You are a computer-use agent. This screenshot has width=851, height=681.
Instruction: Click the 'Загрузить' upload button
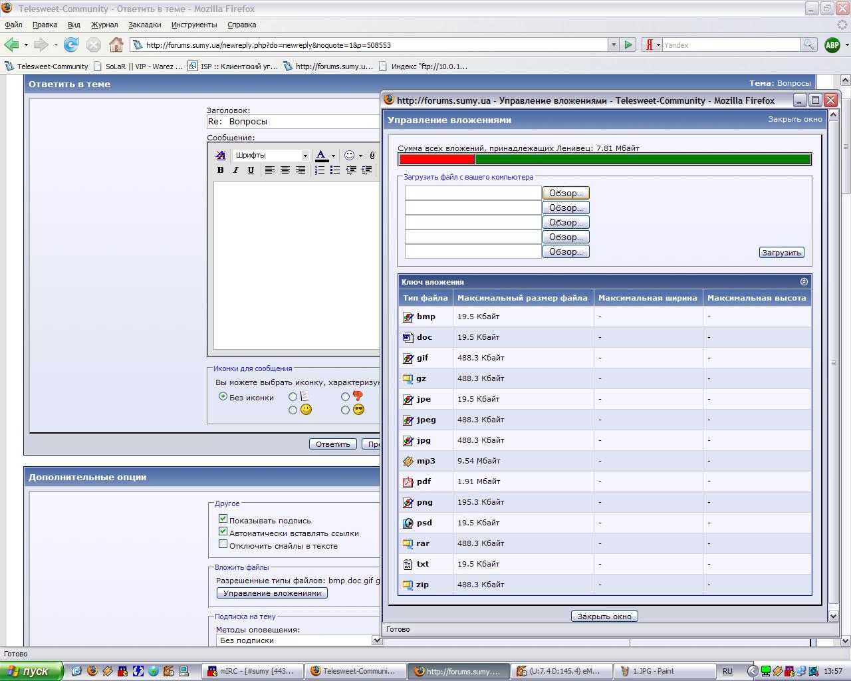click(x=781, y=253)
